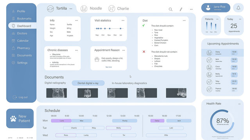Screen dimensions: 250x140
Task: Click the paw icon on New Patient
Action: (x=13, y=119)
